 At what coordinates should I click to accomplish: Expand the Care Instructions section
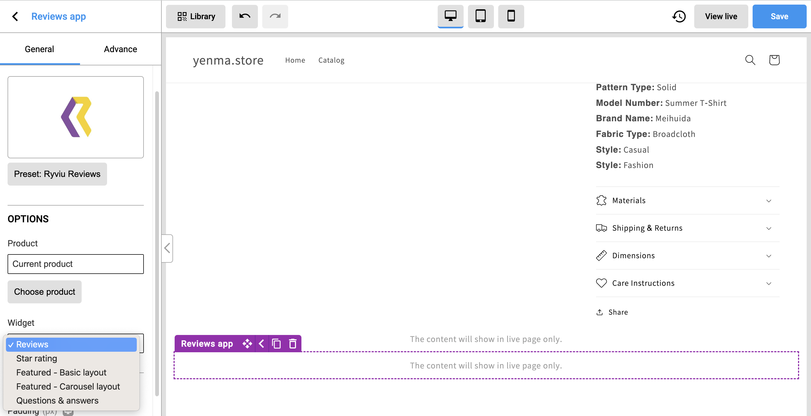coord(687,283)
